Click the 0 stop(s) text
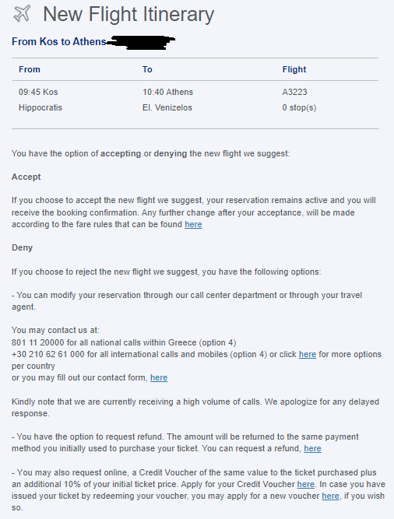The image size is (394, 519). pyautogui.click(x=299, y=108)
